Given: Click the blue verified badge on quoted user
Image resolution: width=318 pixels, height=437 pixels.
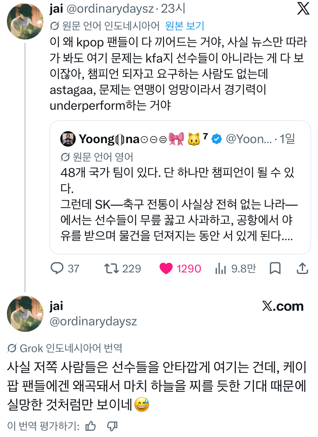Looking at the screenshot, I should coord(217,139).
